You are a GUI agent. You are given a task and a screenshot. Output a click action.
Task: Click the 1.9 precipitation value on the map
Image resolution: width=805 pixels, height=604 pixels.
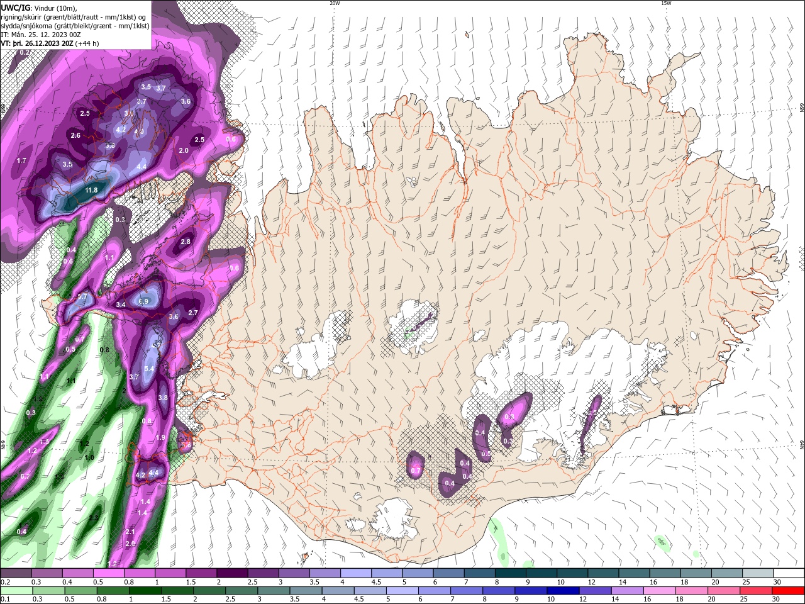[x=160, y=437]
